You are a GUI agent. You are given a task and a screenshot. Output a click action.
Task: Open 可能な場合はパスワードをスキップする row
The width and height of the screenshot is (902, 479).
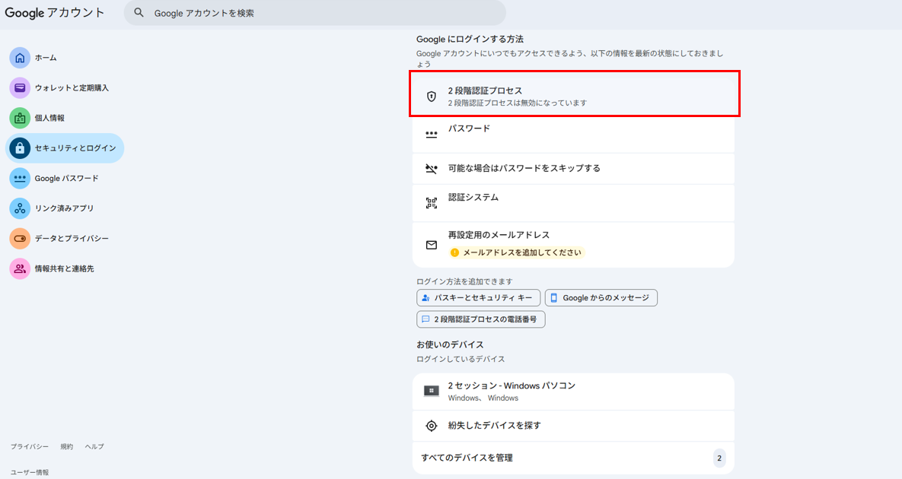[x=573, y=168]
